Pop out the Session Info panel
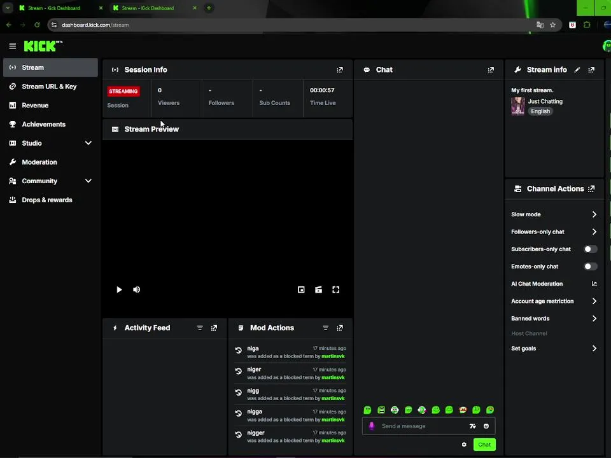611x458 pixels. coord(340,70)
